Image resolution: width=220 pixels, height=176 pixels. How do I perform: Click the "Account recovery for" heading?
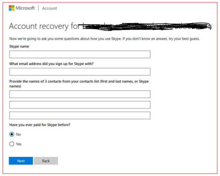click(x=44, y=26)
